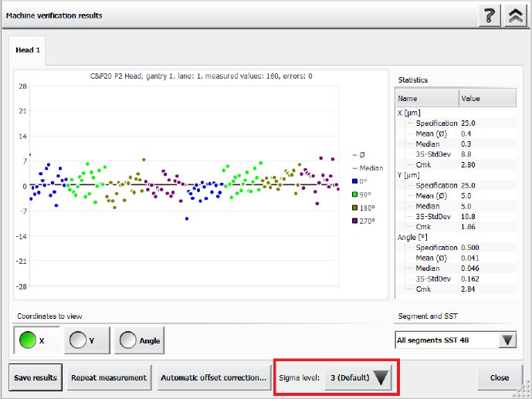The height and width of the screenshot is (399, 532).
Task: Click the purple 270° legend swatch
Action: pyautogui.click(x=355, y=221)
